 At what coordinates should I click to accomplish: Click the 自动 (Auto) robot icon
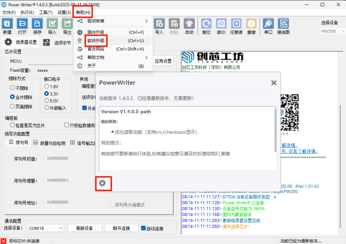pos(189,23)
